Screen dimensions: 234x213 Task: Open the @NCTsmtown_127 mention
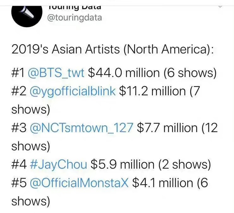[81, 128]
